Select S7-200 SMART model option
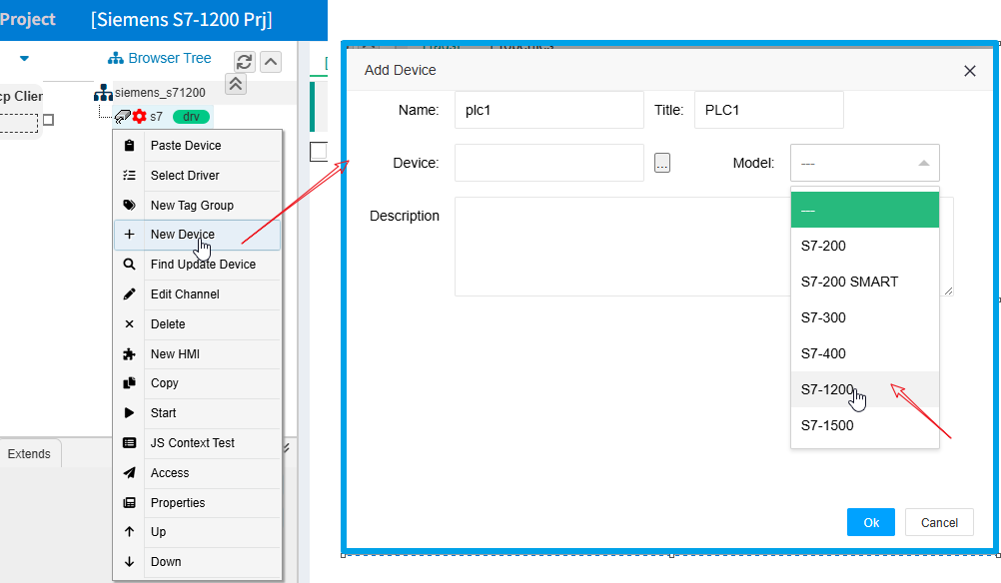1001x583 pixels. (x=865, y=282)
